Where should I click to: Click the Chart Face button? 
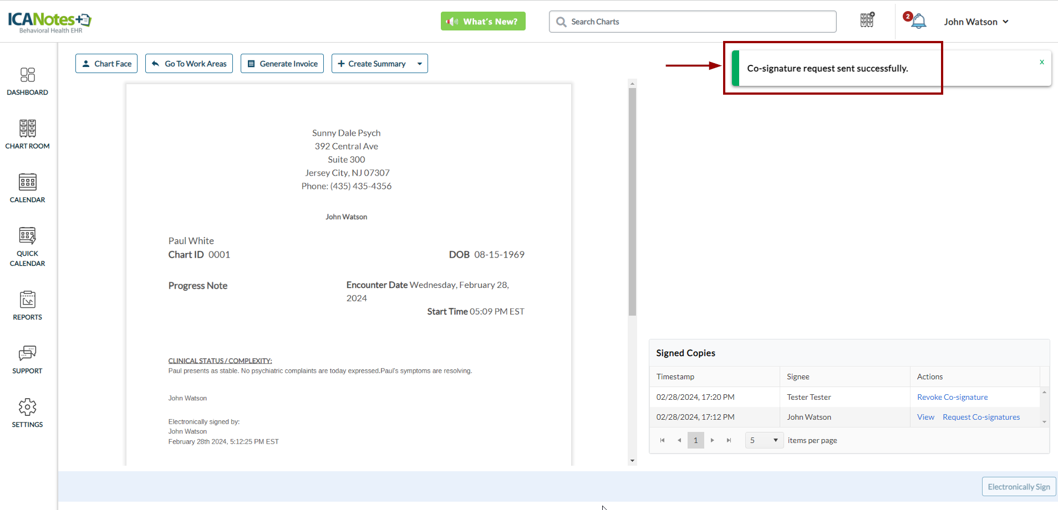[106, 64]
